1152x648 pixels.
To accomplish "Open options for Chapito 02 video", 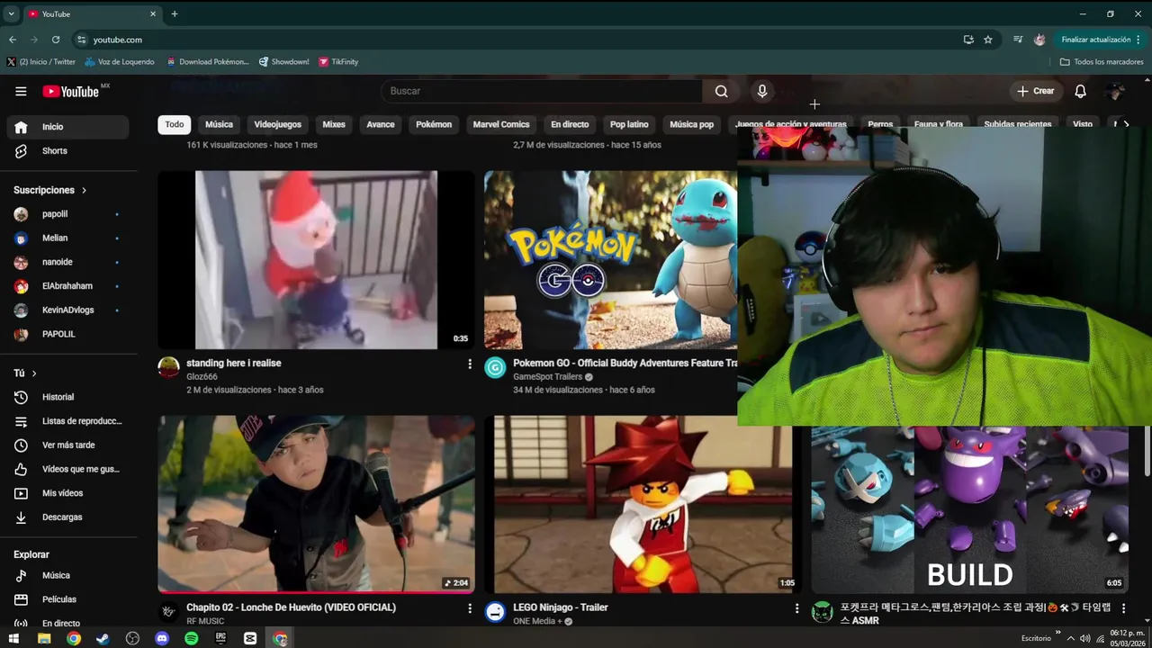I will 469,608.
